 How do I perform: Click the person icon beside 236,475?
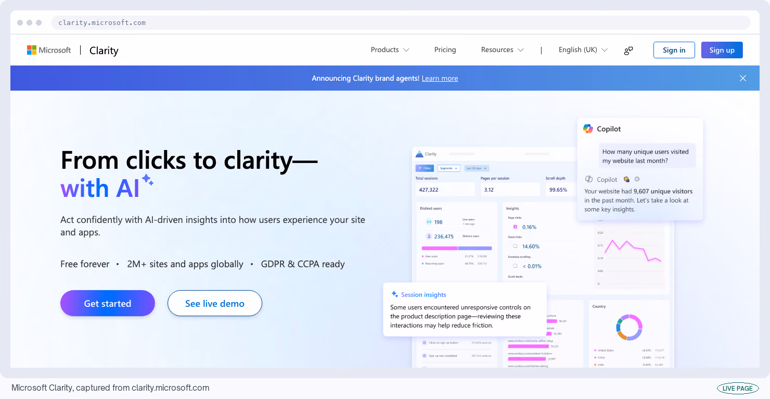(x=429, y=236)
